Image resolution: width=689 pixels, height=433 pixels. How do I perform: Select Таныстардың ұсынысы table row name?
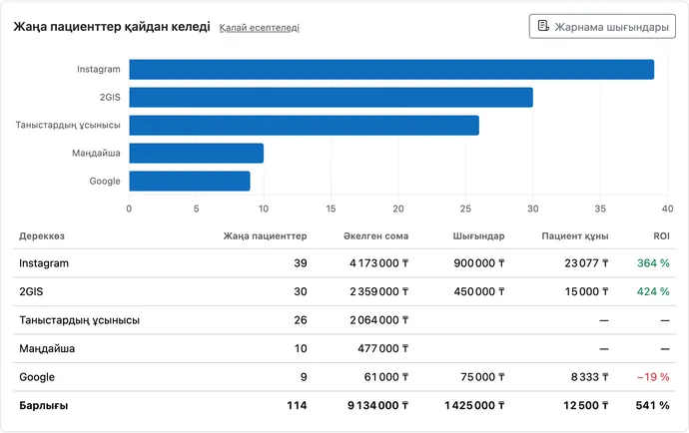80,320
